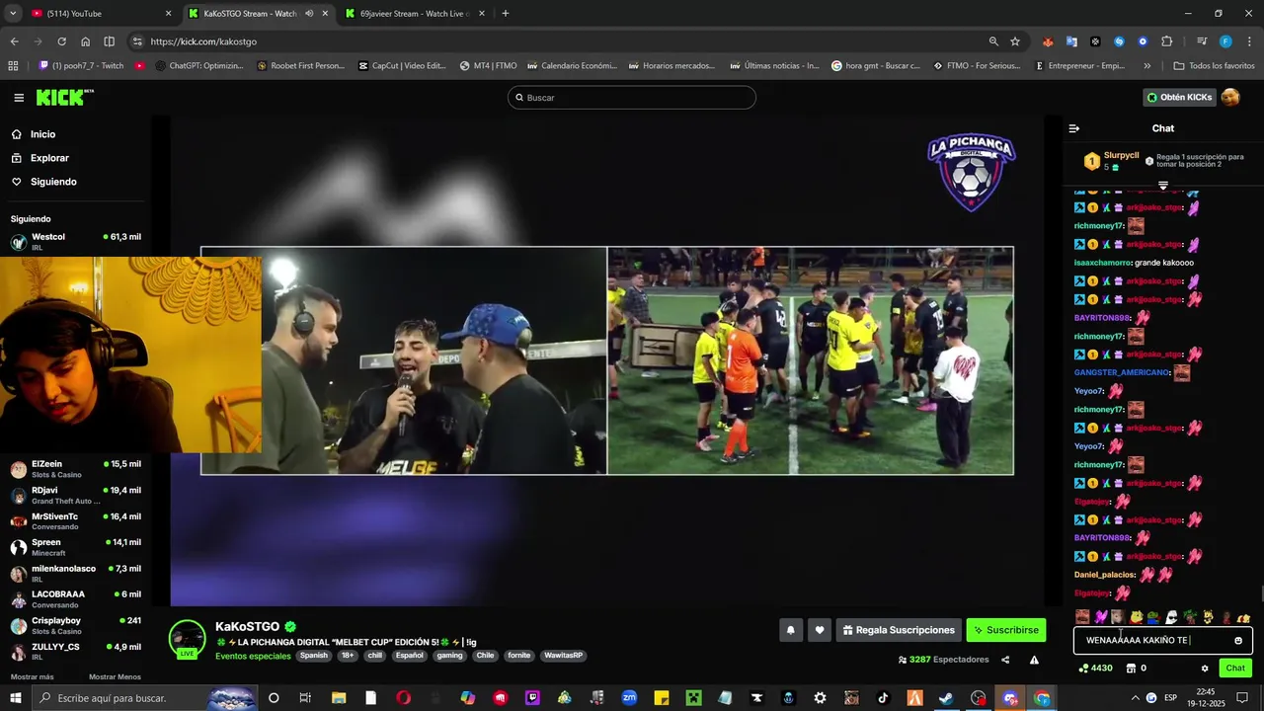
Task: Click the green Suscribirse button
Action: pos(1006,630)
